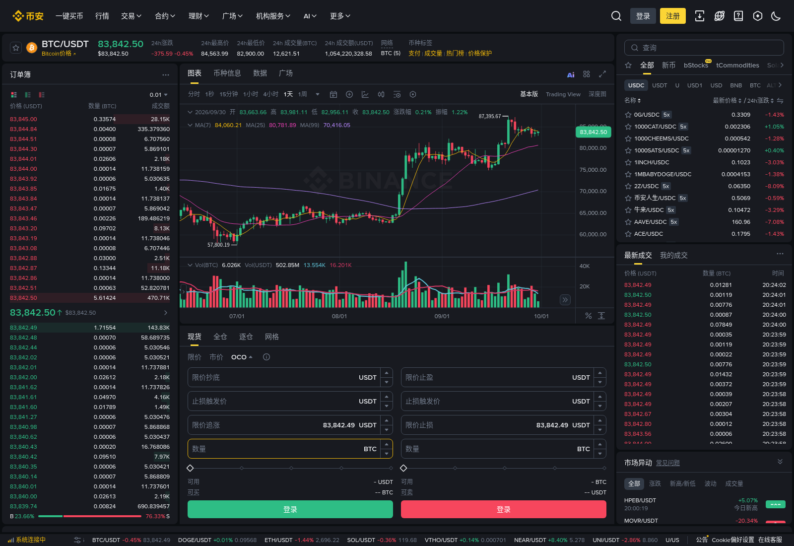
Task: Open the 订单簿 more options menu
Action: click(166, 74)
